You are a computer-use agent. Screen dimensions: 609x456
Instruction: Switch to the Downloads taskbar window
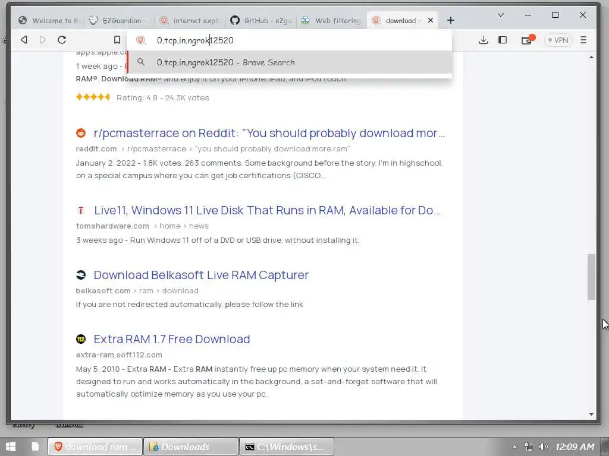click(191, 446)
